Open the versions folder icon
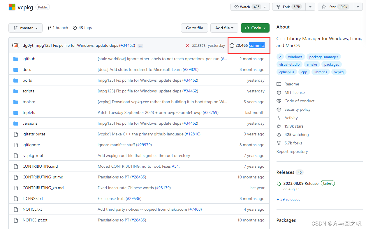The image size is (366, 229). click(16, 124)
